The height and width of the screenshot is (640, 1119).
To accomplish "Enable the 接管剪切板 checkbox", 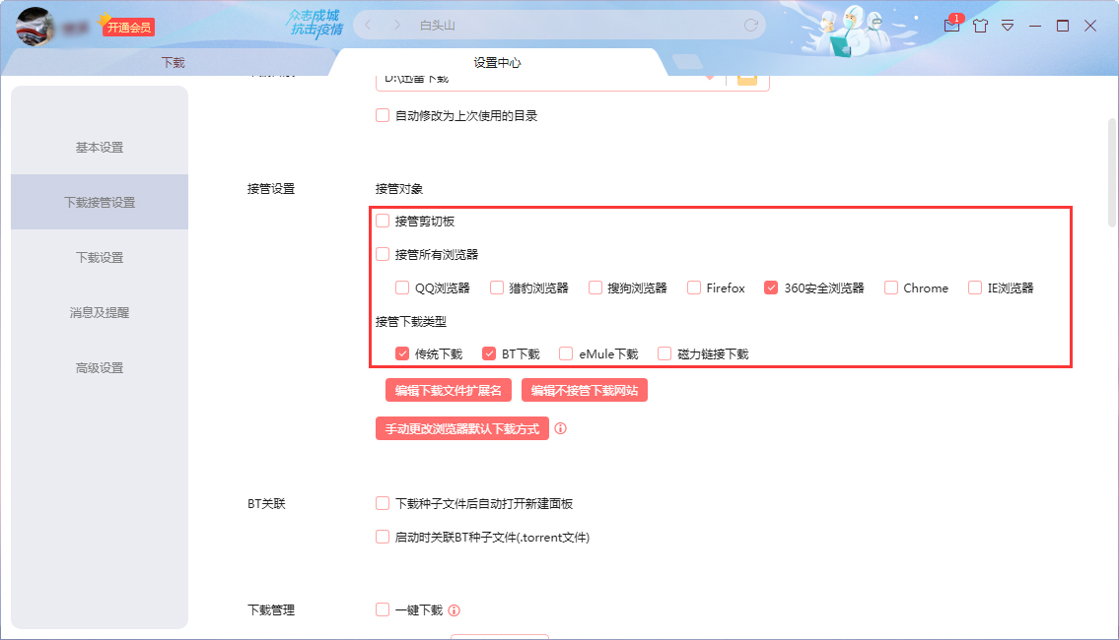I will click(383, 221).
